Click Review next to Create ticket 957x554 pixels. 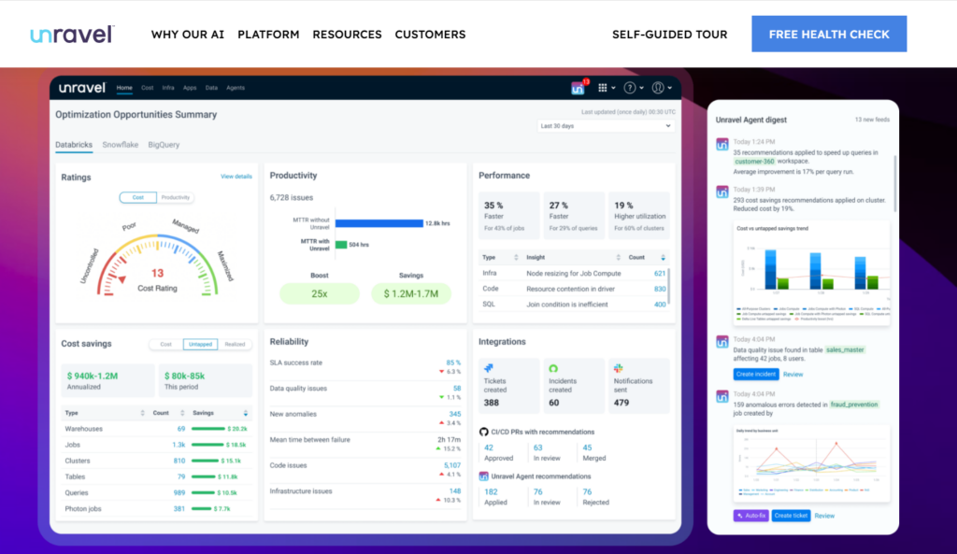[824, 517]
